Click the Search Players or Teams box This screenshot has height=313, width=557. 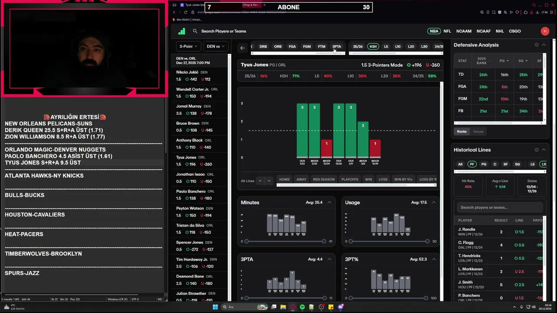(x=224, y=31)
